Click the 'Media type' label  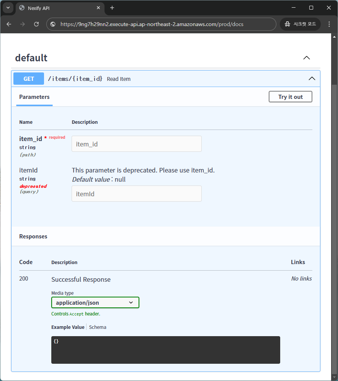click(62, 293)
